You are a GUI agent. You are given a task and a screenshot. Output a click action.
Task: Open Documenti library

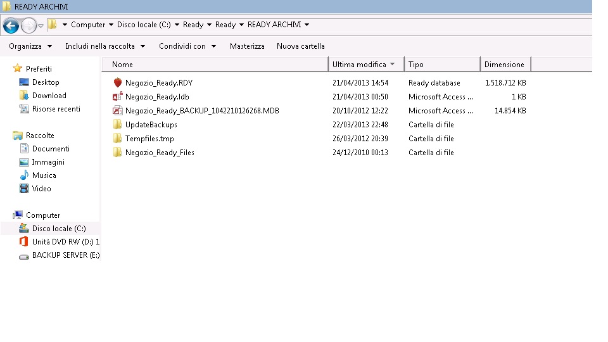(x=51, y=149)
